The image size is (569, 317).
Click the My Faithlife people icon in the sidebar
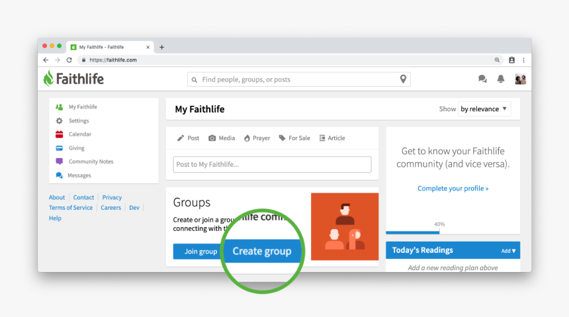[x=59, y=107]
